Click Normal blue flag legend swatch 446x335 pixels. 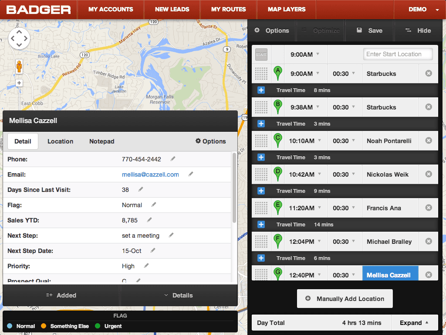tap(10, 326)
